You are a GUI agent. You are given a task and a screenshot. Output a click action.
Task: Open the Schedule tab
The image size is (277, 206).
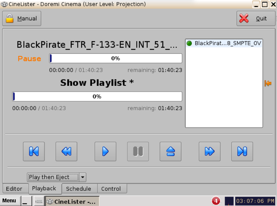pos(79,188)
